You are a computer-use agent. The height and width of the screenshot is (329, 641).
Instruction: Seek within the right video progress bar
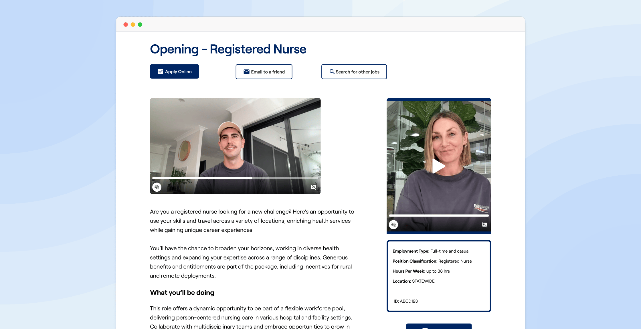(439, 215)
